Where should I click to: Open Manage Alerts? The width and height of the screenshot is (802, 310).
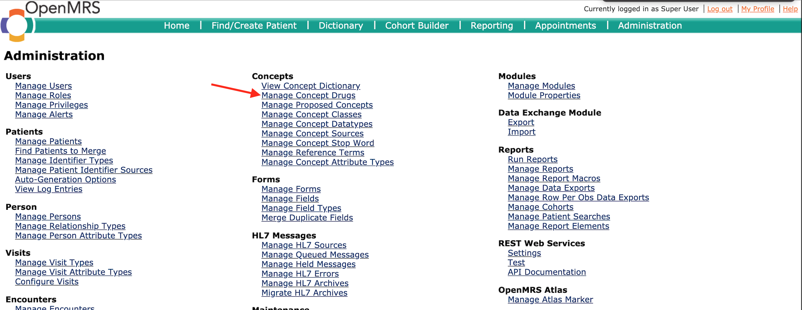coord(44,115)
